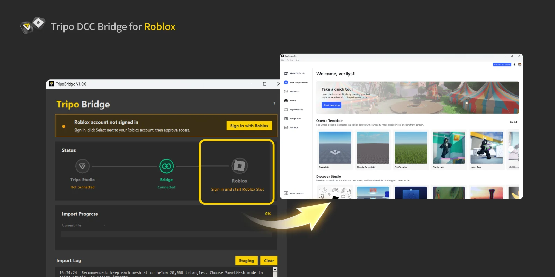This screenshot has width=555, height=277.
Task: Click the Roblox status node icon
Action: click(x=239, y=166)
